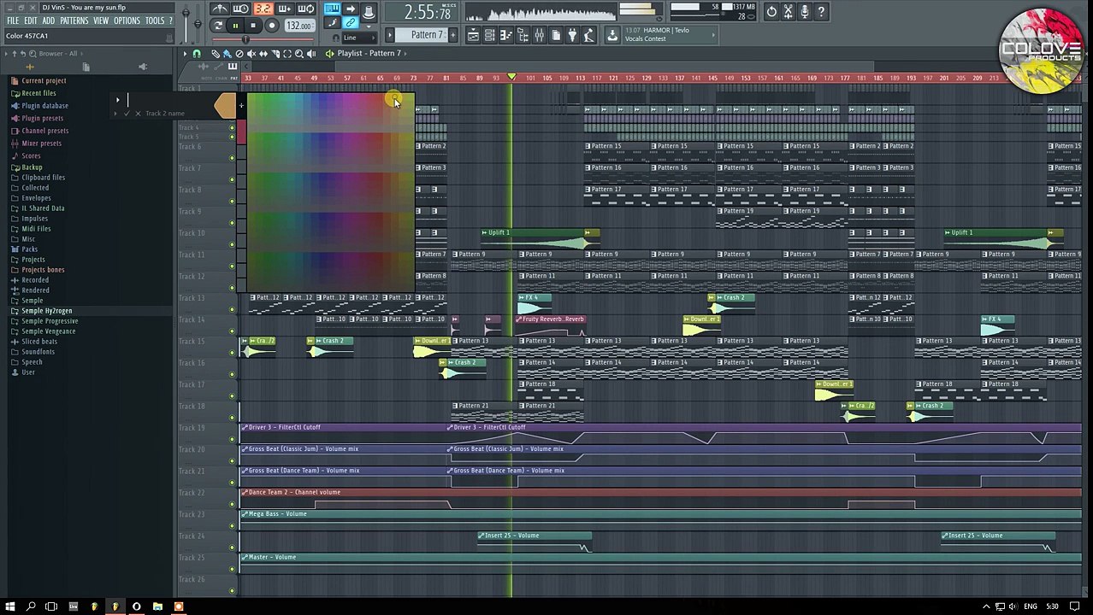This screenshot has width=1093, height=615.
Task: Select the Delete tool
Action: pyautogui.click(x=239, y=53)
